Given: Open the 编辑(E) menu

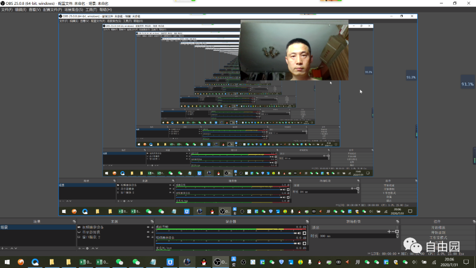Looking at the screenshot, I should click(x=21, y=10).
